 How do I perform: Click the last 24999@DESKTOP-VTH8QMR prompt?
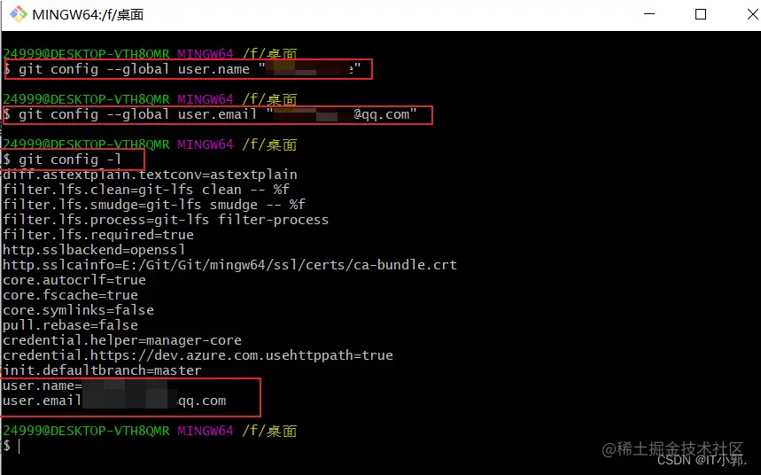point(87,431)
